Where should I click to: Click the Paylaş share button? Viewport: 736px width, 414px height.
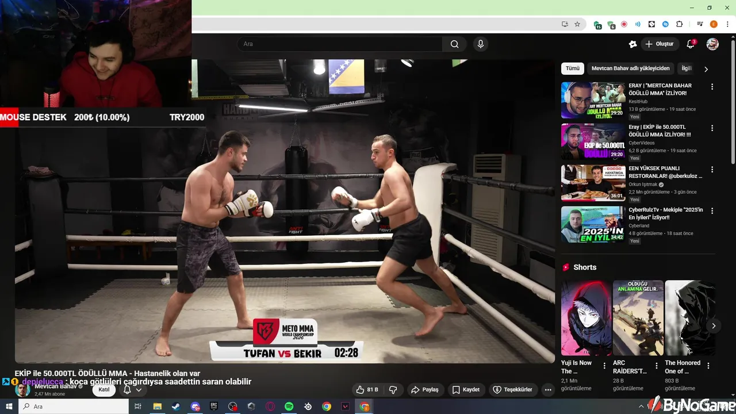tap(425, 390)
